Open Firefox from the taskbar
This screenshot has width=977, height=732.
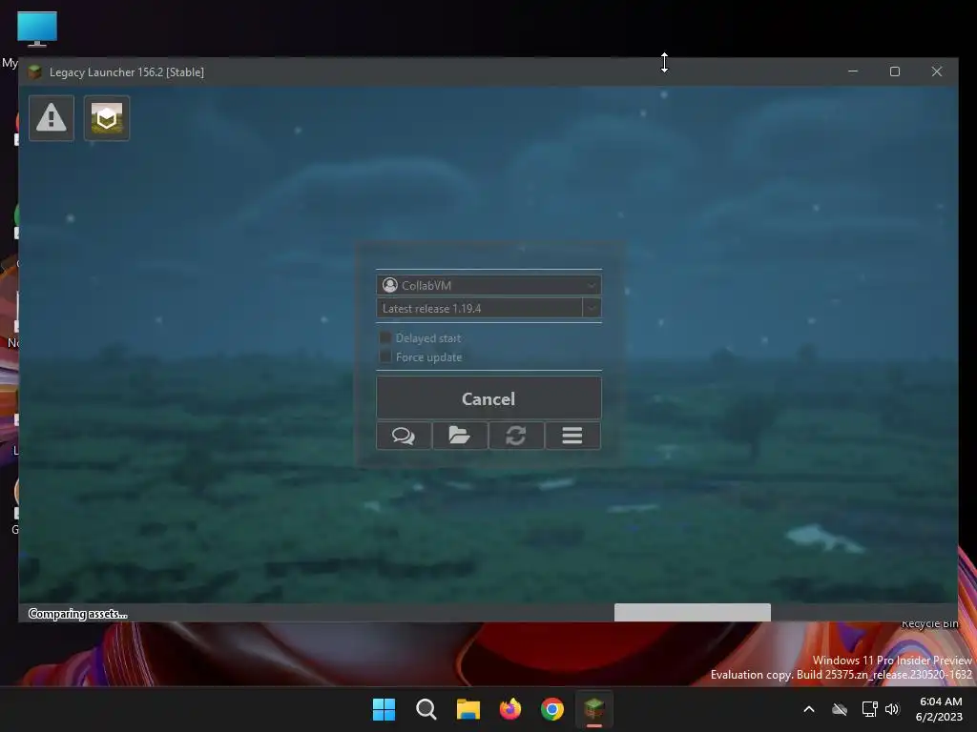tap(510, 709)
